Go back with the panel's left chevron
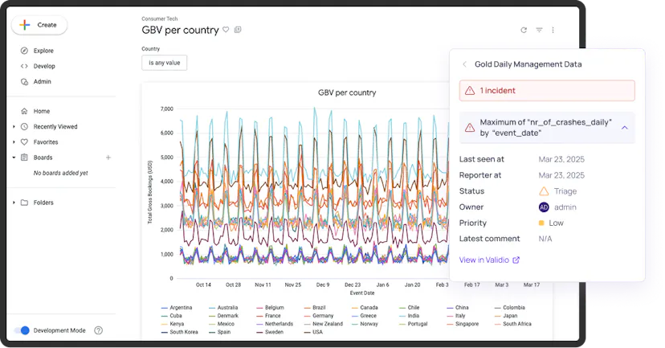The width and height of the screenshot is (665, 348). coord(464,64)
